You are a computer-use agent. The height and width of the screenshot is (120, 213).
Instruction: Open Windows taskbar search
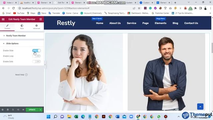click(56, 117)
